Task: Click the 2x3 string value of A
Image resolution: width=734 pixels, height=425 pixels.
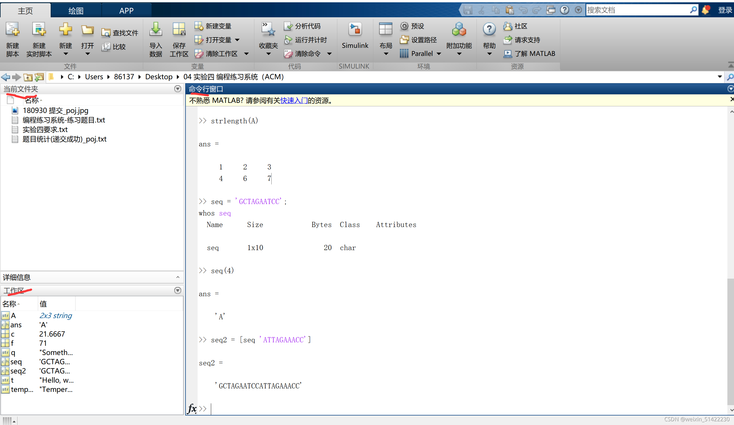Action: coord(55,316)
